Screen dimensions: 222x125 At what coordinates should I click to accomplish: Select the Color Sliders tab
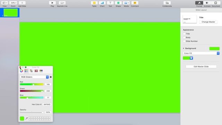tap(26, 71)
